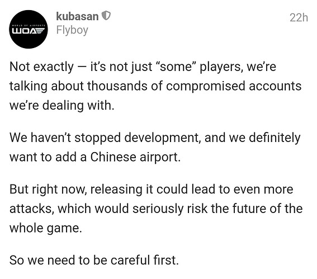Click the word development
This screenshot has height=279, width=317.
(x=162, y=138)
